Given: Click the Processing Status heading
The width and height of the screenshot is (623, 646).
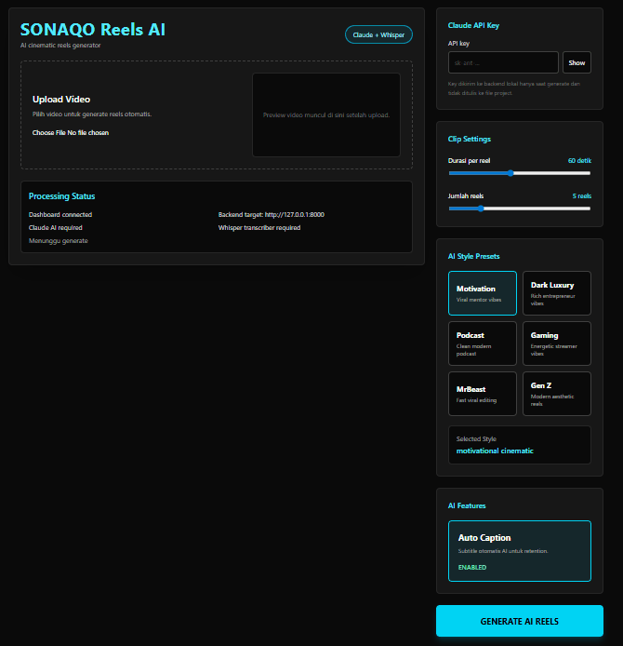Looking at the screenshot, I should click(61, 196).
